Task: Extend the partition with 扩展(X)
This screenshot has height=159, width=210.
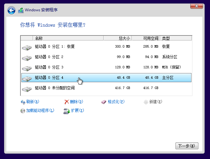Action: point(78,110)
